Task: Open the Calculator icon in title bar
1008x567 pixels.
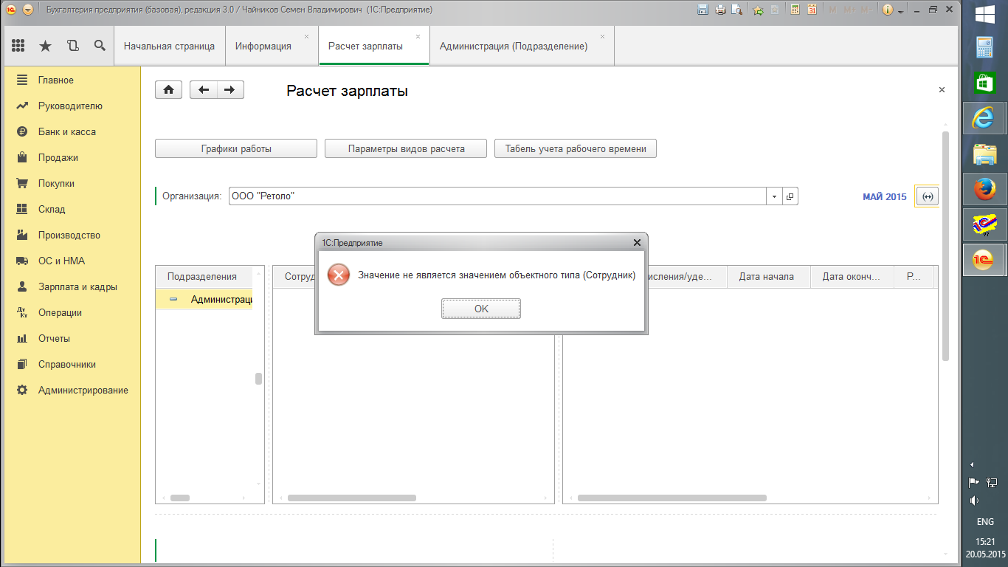Action: (x=795, y=10)
